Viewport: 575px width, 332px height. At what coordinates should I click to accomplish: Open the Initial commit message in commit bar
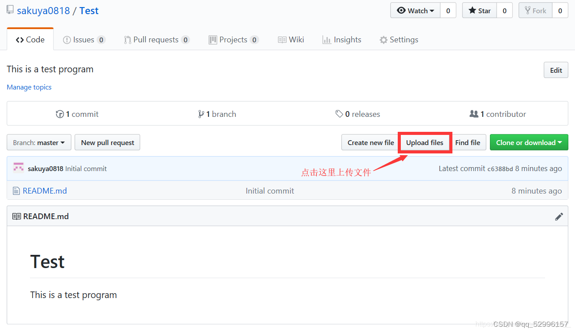86,168
